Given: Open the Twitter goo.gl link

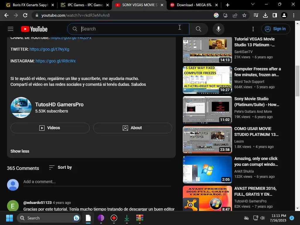Looking at the screenshot, I should (49, 49).
